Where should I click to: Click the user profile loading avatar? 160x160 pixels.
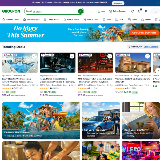click(155, 11)
